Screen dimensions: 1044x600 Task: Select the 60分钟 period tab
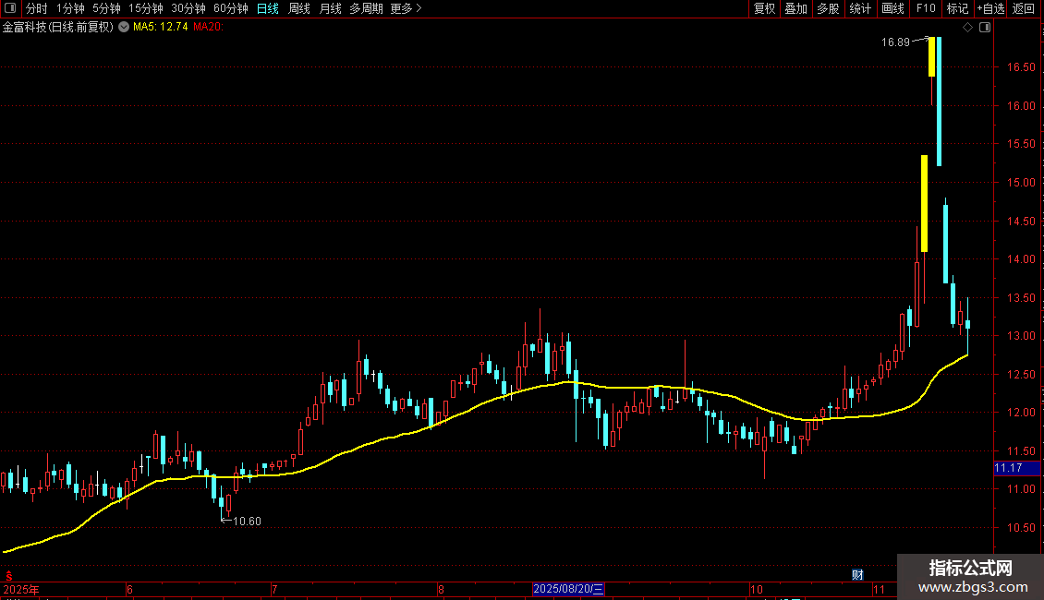point(231,8)
